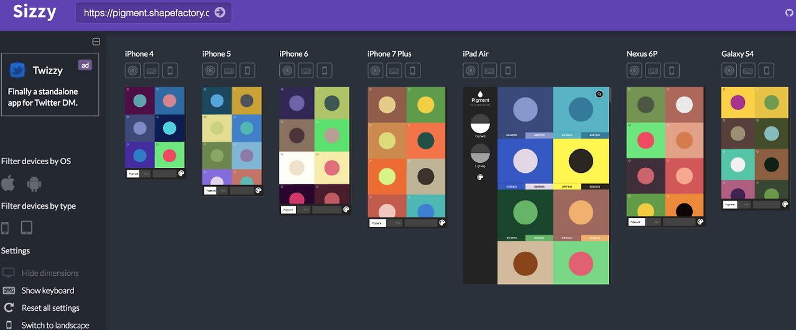Image resolution: width=796 pixels, height=330 pixels.
Task: Click the circular target icon under iPhone 5
Action: coord(210,70)
